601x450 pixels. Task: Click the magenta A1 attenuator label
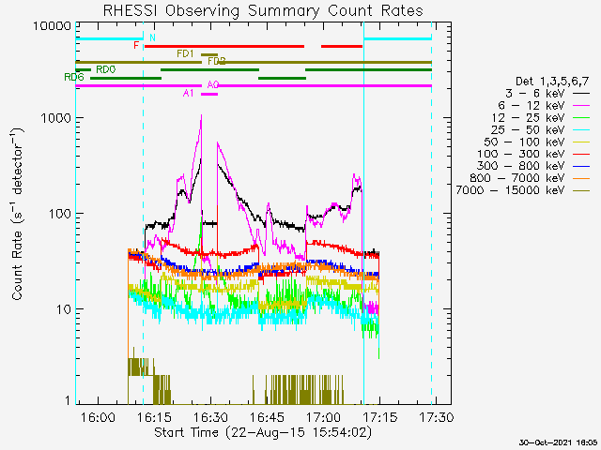tap(188, 93)
